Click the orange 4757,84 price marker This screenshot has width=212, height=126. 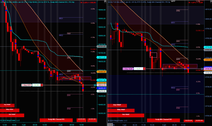click(208, 60)
